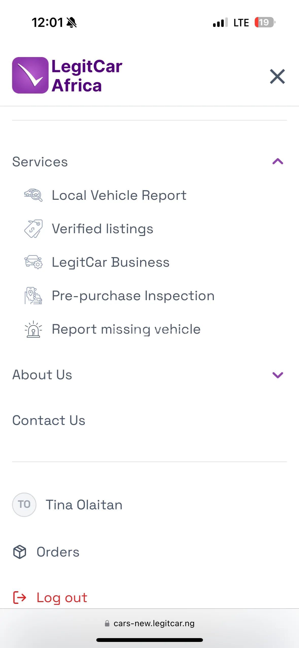Tap the Services menu heading
The height and width of the screenshot is (648, 299).
[40, 162]
